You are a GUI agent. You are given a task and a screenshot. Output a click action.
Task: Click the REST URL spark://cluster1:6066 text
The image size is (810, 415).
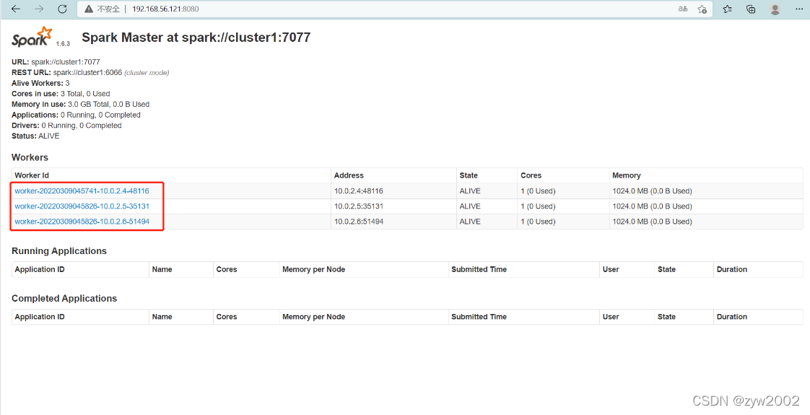tap(66, 72)
